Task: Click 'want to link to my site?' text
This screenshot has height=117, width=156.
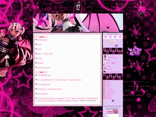Action: pos(113,106)
